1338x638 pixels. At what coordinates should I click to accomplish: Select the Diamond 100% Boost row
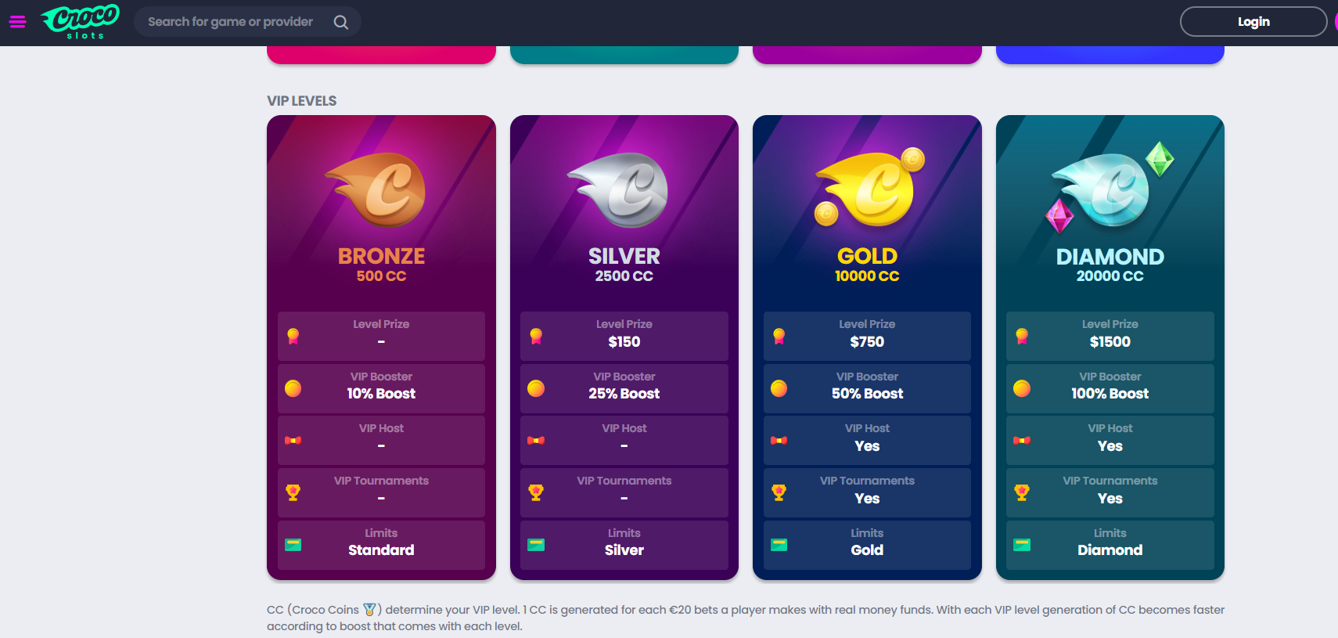coord(1110,388)
